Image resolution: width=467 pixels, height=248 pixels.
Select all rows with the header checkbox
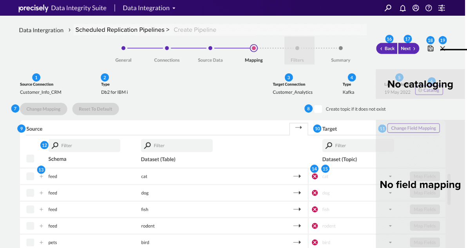click(31, 159)
